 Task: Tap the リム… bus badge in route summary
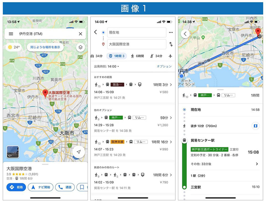[x=228, y=95]
